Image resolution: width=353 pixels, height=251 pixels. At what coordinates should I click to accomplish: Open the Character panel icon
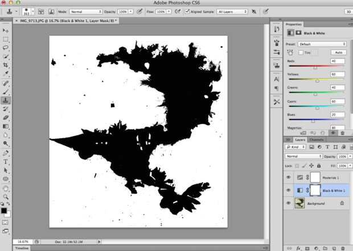click(x=277, y=79)
